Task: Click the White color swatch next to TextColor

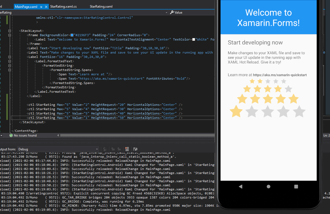Action: click(x=194, y=39)
